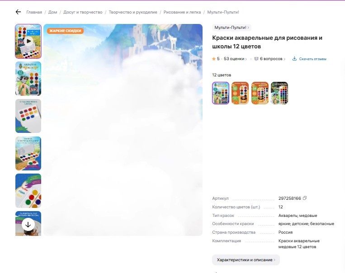Open the 6 вопросов link
The width and height of the screenshot is (345, 273).
tap(271, 59)
